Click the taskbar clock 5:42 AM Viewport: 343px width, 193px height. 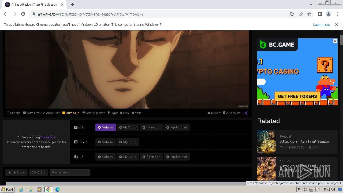329,190
